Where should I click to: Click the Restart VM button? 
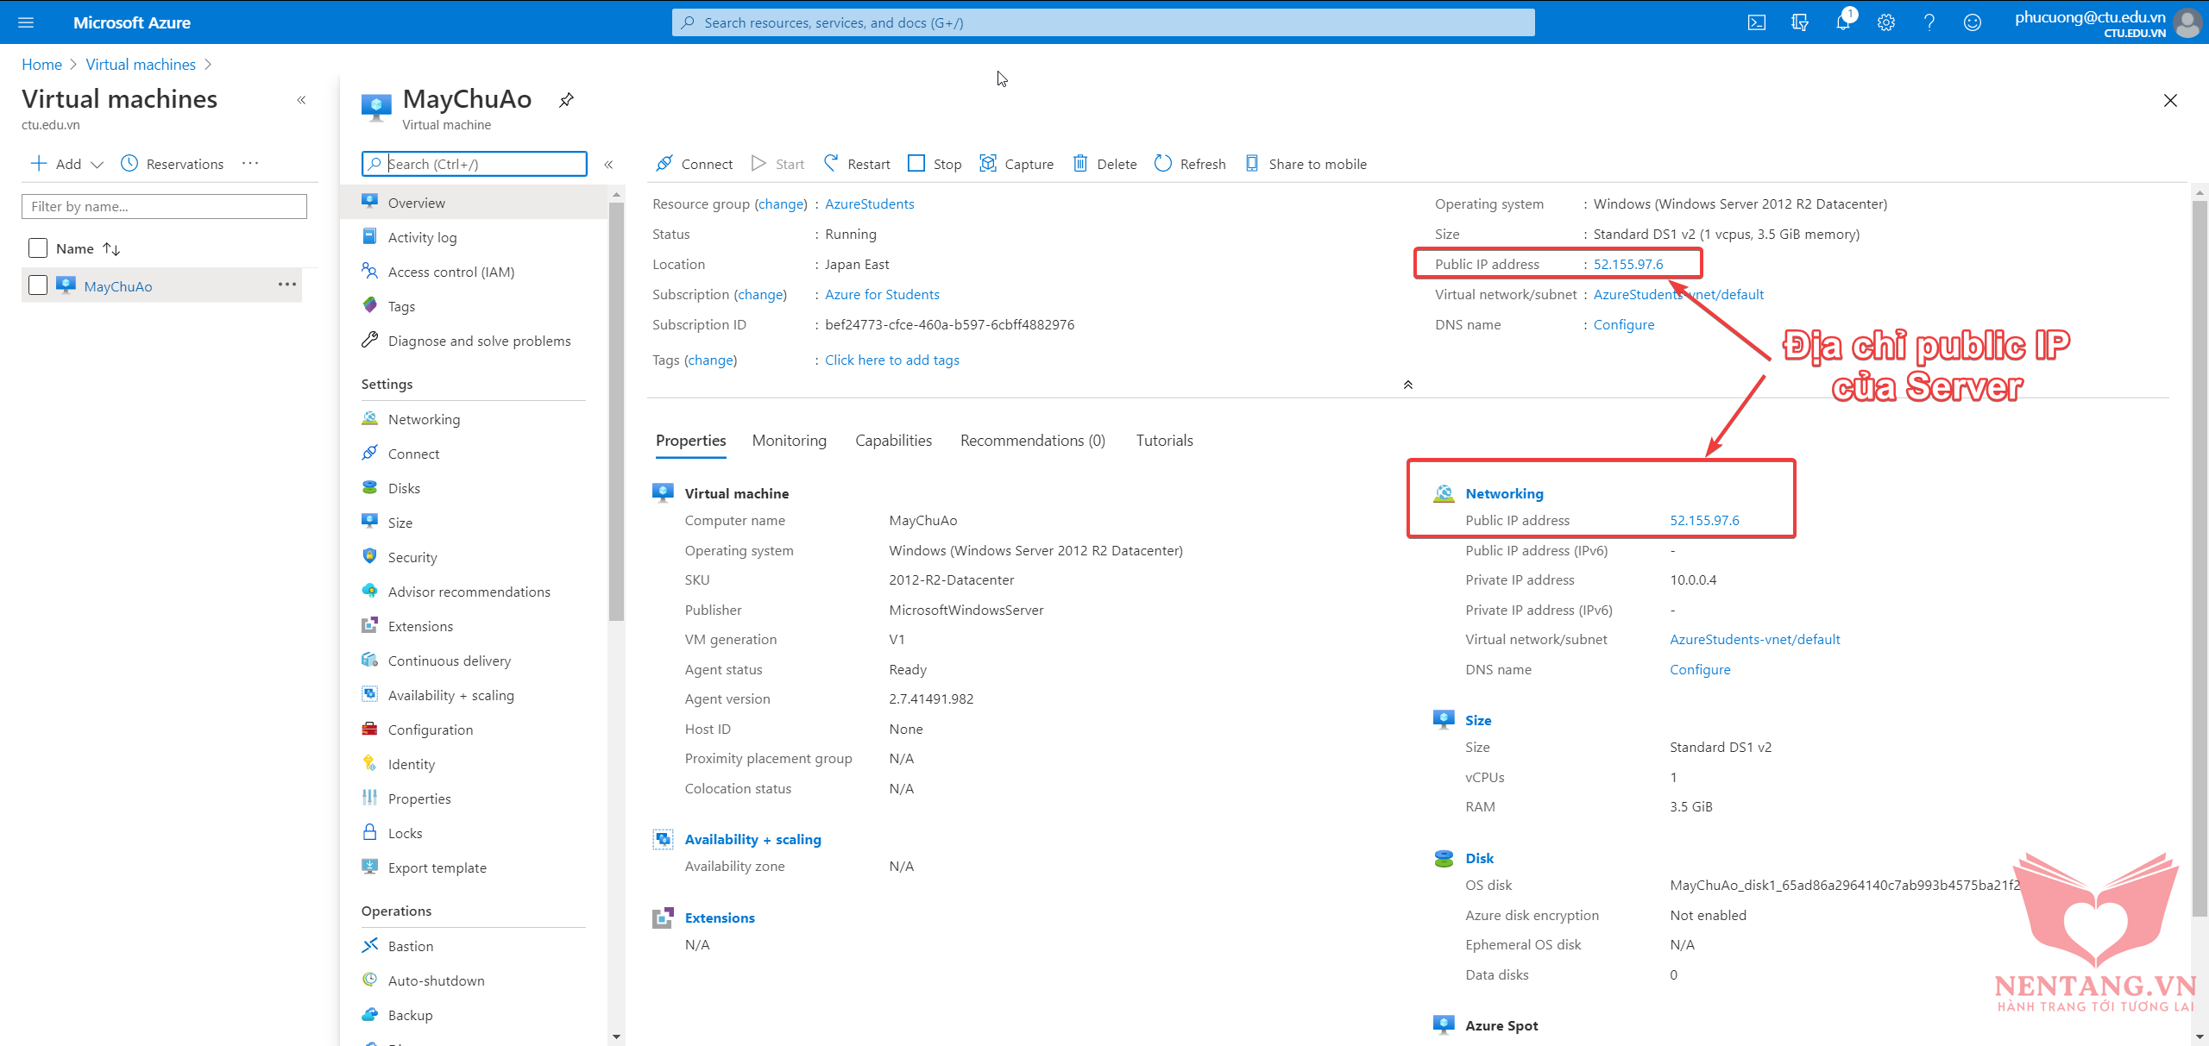point(857,164)
